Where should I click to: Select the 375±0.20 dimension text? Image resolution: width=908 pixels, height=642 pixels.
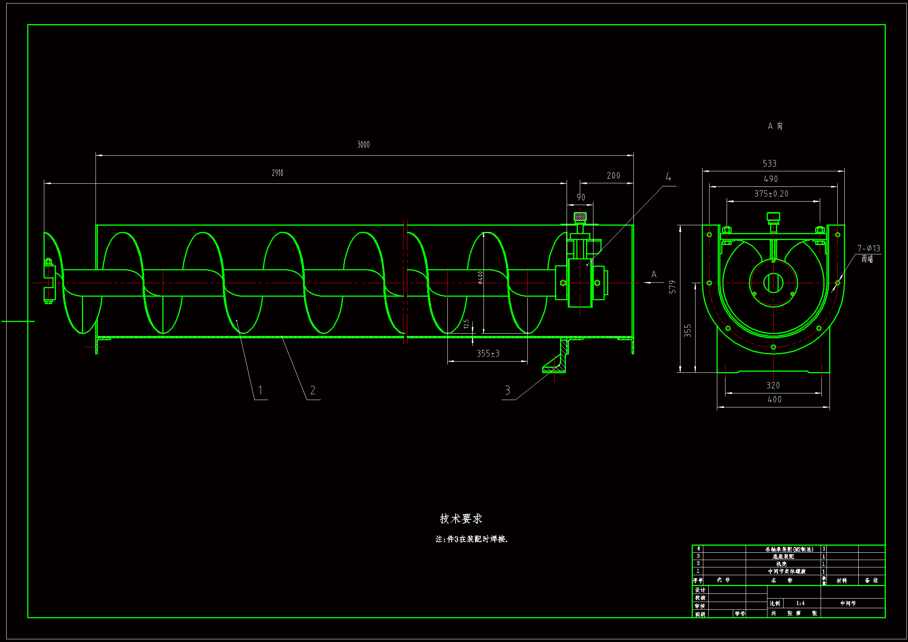(771, 194)
